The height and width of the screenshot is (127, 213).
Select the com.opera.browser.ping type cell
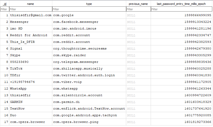(89, 122)
